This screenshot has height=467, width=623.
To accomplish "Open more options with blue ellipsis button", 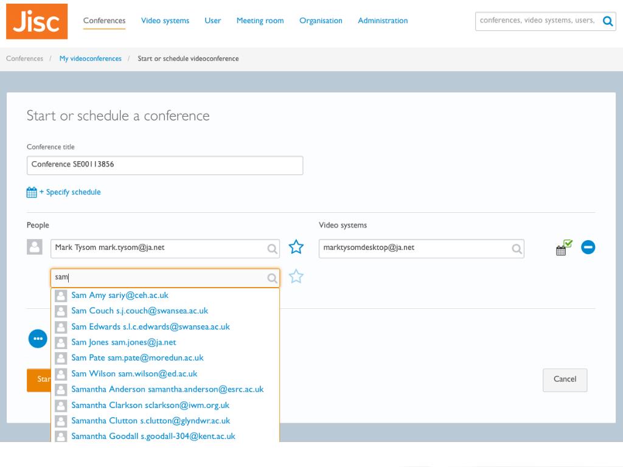I will coord(38,339).
